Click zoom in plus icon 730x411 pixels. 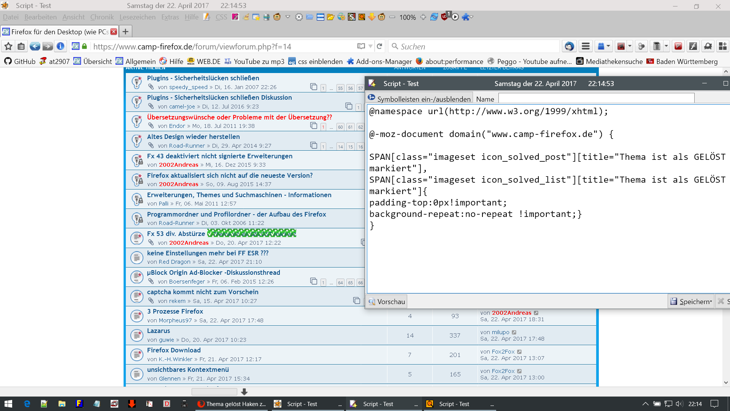point(423,17)
